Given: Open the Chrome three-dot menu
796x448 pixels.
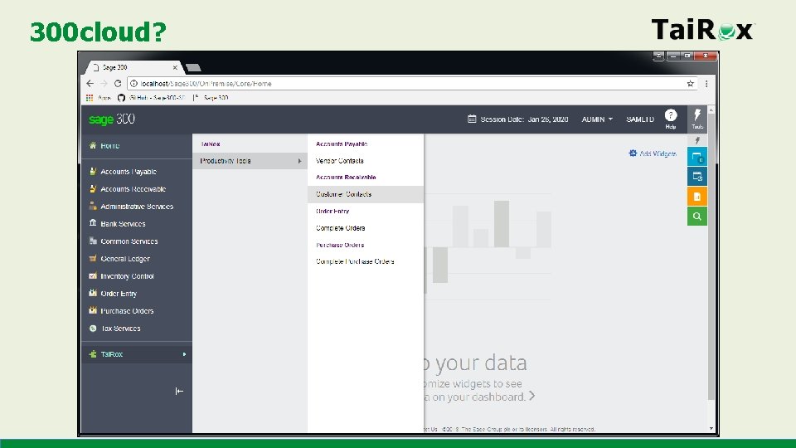Looking at the screenshot, I should pyautogui.click(x=706, y=83).
